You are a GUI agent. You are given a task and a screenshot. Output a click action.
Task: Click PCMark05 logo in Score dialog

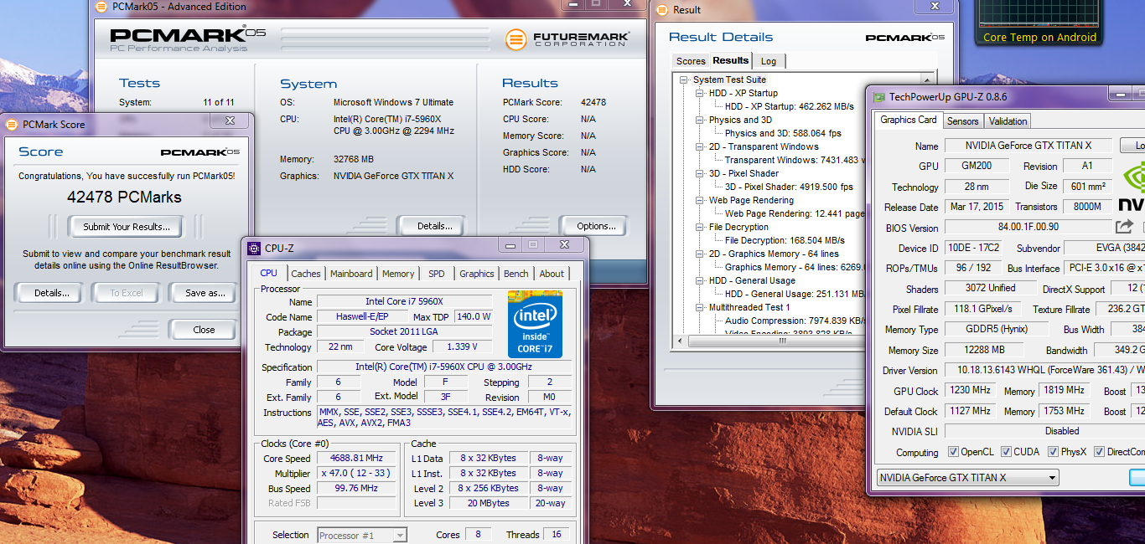tap(199, 151)
